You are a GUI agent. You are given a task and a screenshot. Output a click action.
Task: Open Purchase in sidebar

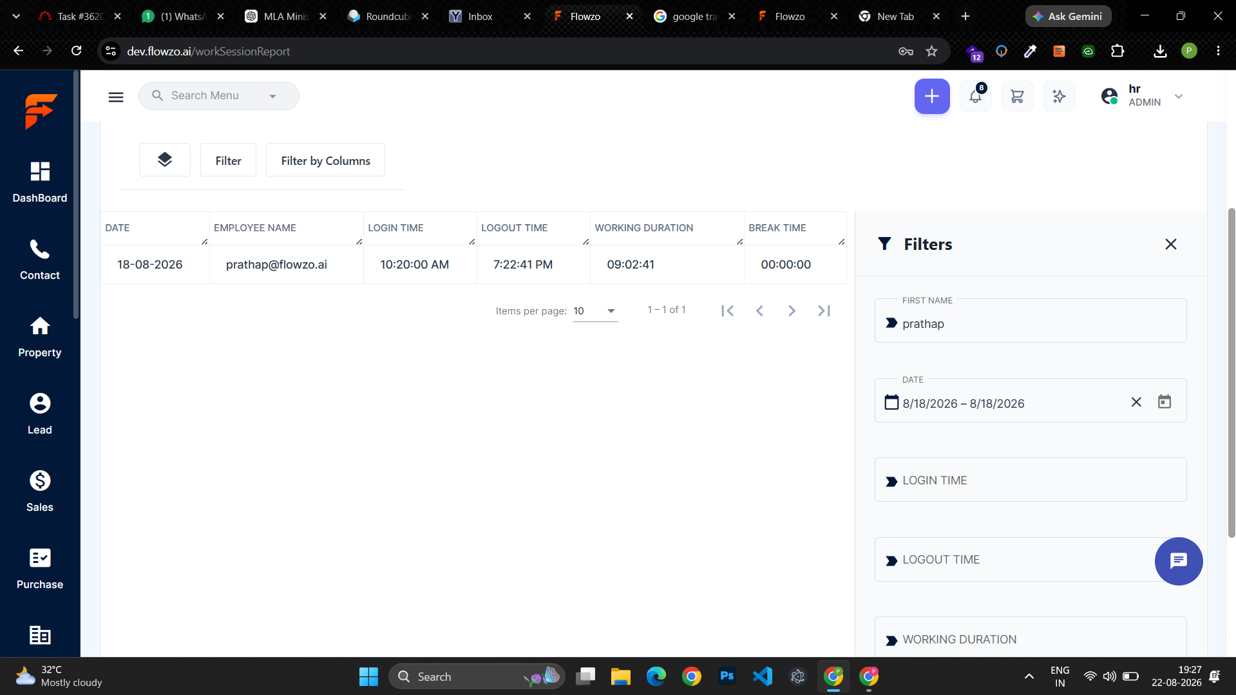click(x=40, y=569)
